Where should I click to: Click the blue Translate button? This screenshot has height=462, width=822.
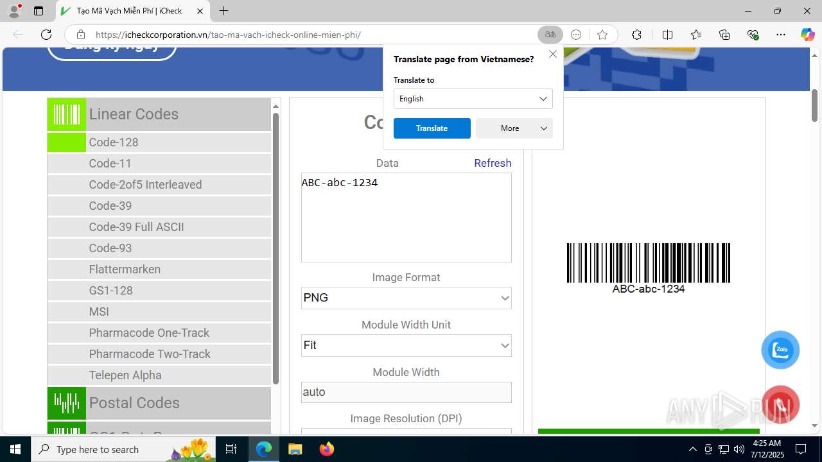coord(432,128)
